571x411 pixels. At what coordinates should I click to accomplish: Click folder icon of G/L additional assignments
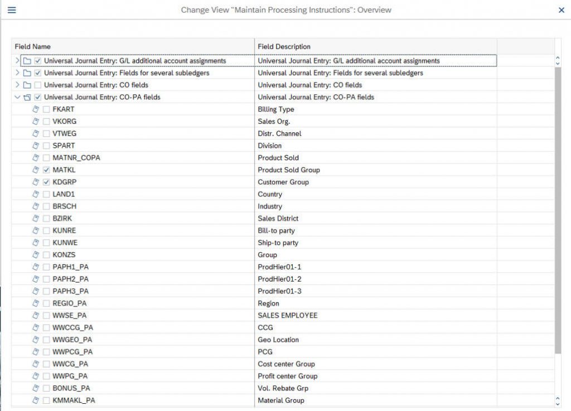tap(27, 61)
